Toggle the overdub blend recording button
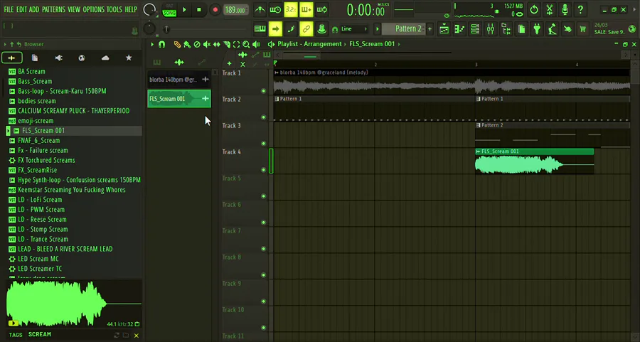The width and height of the screenshot is (640, 342). pos(306,9)
